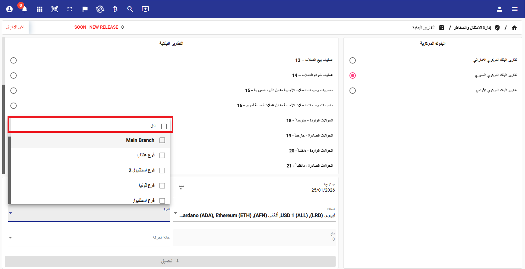The image size is (525, 269).
Task: Select report 13 currency sales radio button
Action: tap(14, 60)
